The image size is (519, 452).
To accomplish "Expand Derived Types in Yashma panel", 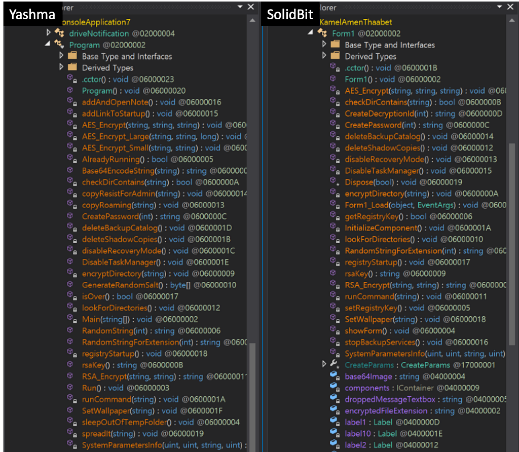I will [61, 66].
